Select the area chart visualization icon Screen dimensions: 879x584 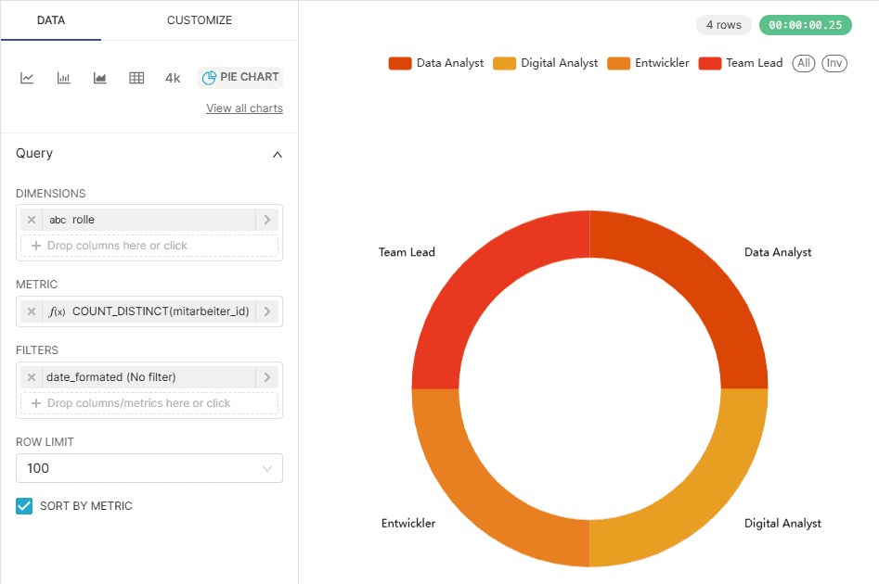click(100, 78)
